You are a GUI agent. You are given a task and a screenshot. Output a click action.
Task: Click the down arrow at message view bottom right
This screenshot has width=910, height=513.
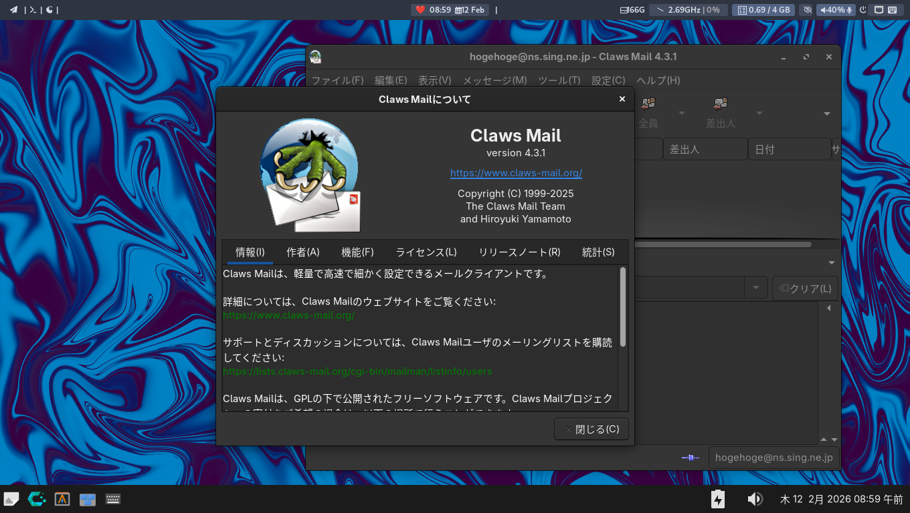[x=834, y=440]
